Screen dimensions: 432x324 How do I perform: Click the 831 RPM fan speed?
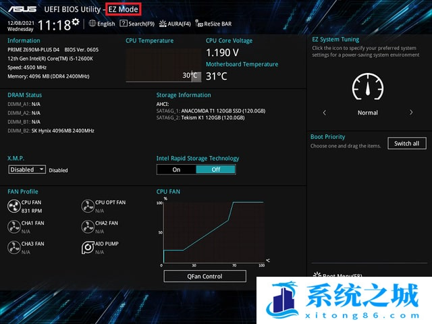tap(32, 211)
